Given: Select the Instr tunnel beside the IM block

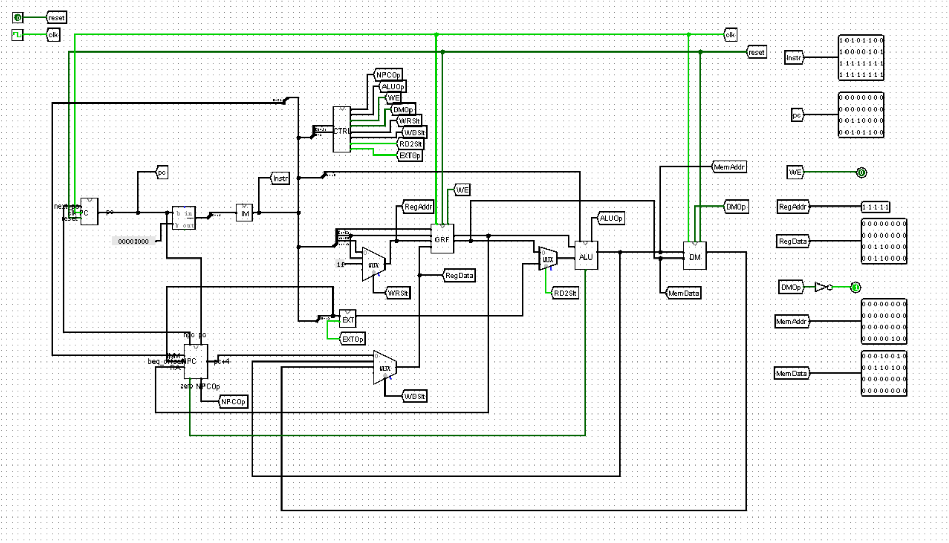Looking at the screenshot, I should [x=279, y=178].
